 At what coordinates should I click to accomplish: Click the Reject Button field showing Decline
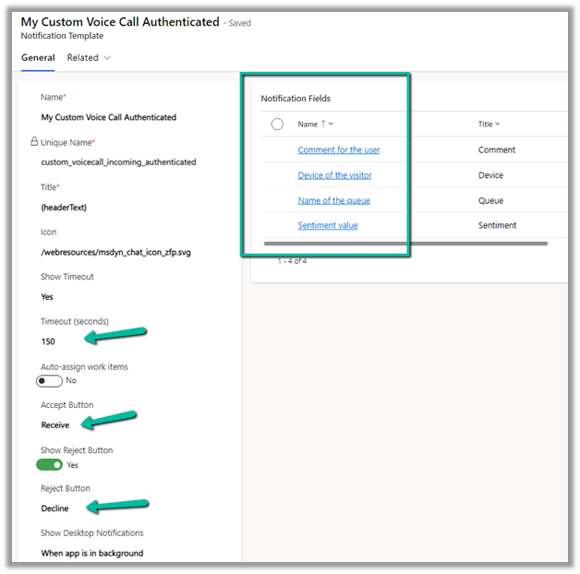[54, 508]
